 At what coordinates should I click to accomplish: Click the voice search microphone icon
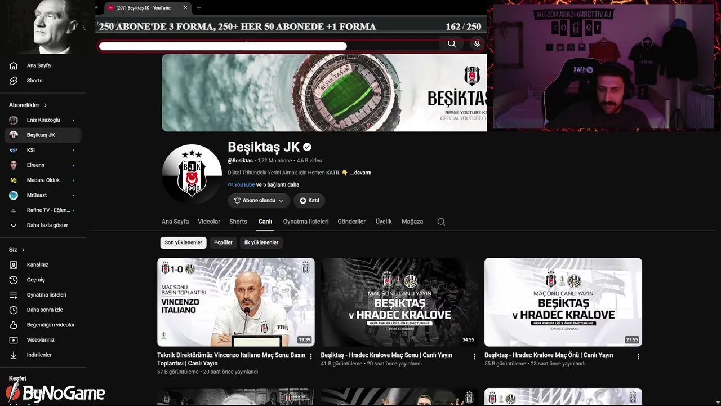477,43
